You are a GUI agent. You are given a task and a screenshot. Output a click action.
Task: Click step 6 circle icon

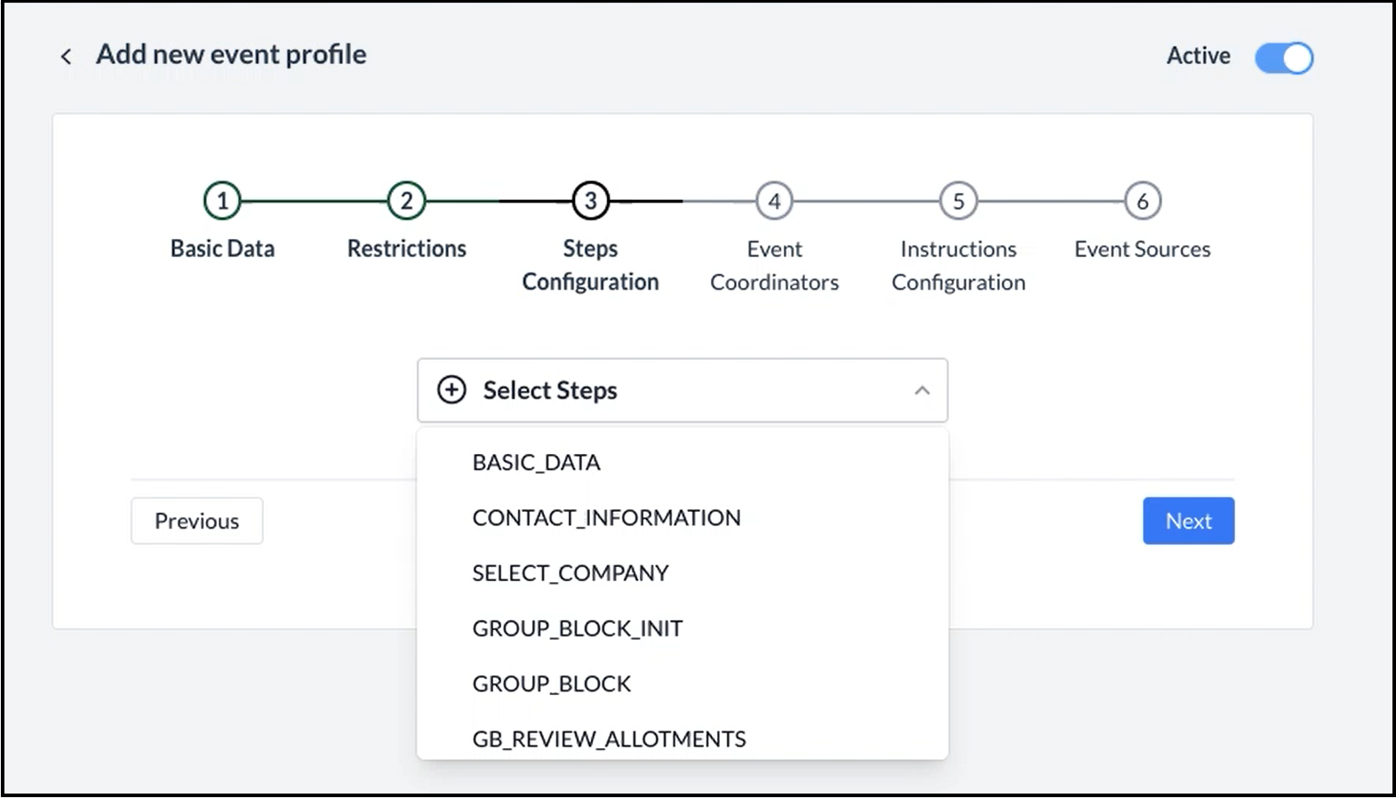1142,201
